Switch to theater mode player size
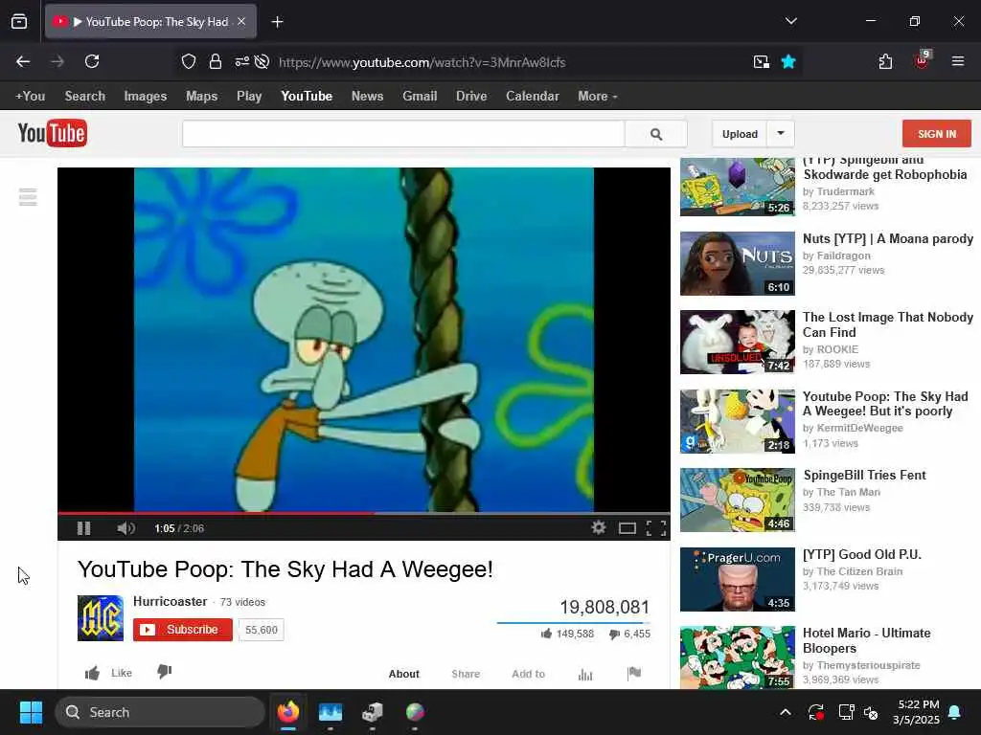 pyautogui.click(x=627, y=528)
